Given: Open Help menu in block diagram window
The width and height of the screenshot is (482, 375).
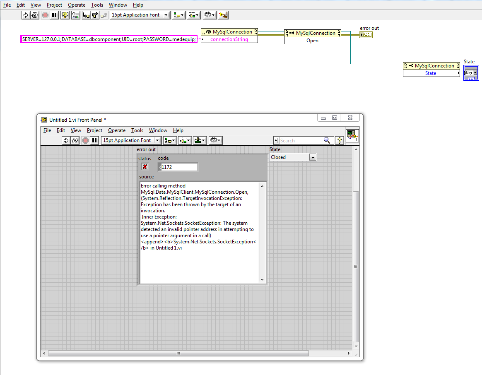Looking at the screenshot, I should click(x=138, y=5).
